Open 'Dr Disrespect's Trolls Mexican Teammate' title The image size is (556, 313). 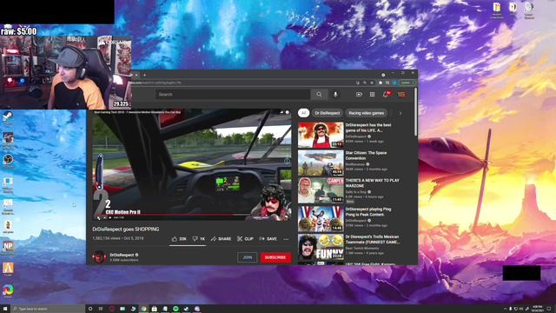(x=373, y=239)
